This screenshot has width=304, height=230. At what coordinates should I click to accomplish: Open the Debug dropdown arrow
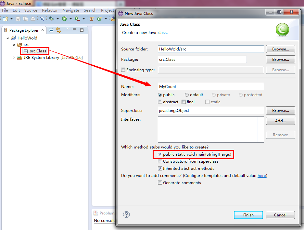coord(57,19)
